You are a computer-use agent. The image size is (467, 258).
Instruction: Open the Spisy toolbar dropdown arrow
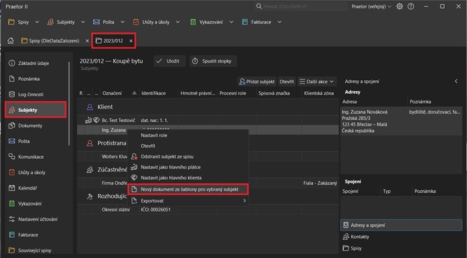[36, 22]
